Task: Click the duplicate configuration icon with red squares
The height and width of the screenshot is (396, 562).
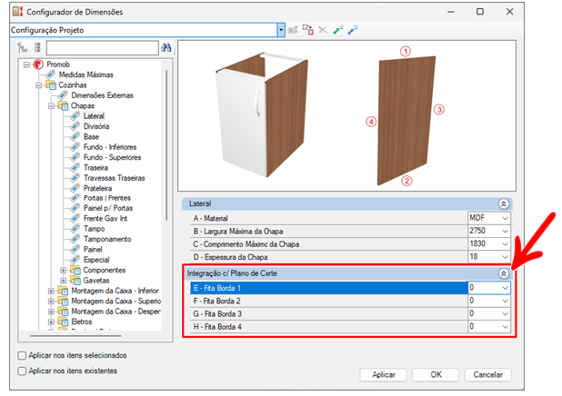Action: (308, 29)
